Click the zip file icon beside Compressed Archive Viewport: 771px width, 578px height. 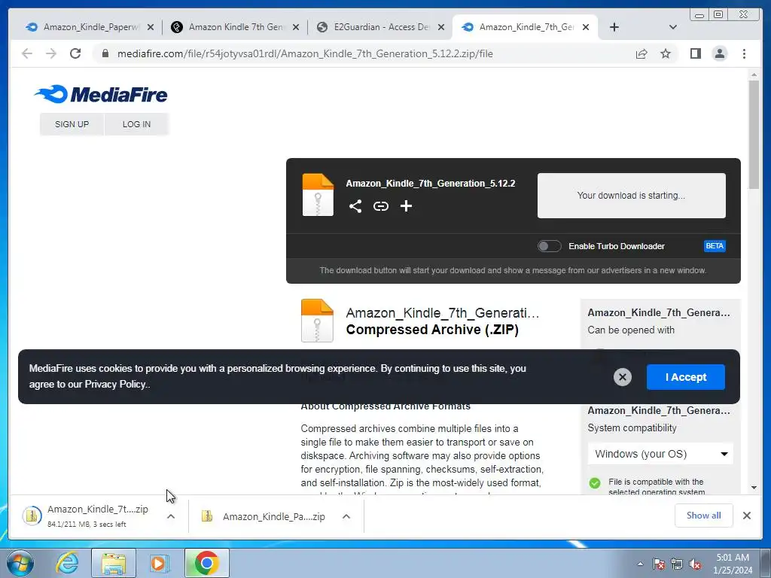click(317, 321)
